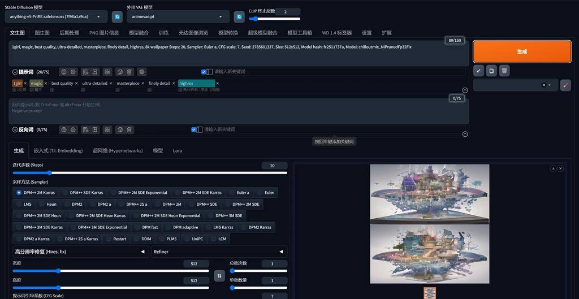Viewport: 579px width, 299px height.
Task: Click the paintbrush style-edit icon
Action: 565,85
